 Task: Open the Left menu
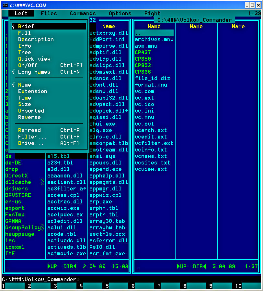click(21, 13)
